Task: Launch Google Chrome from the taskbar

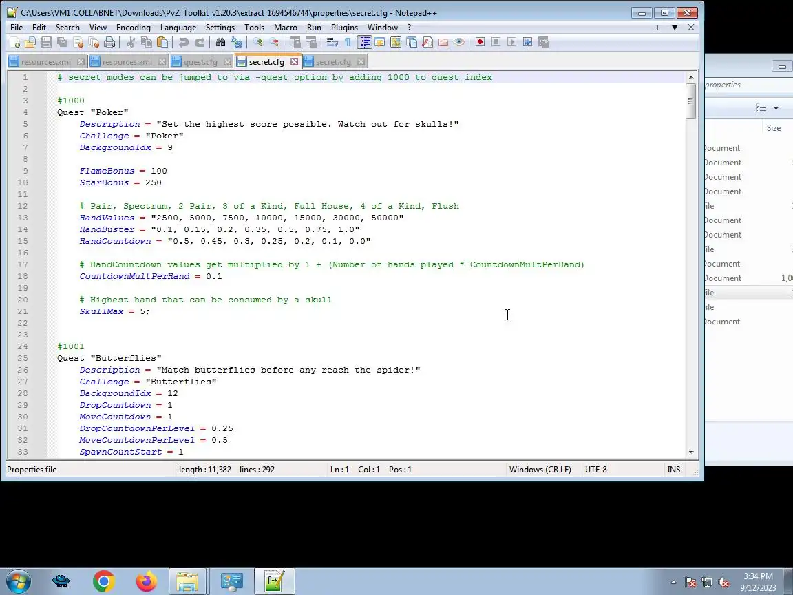Action: [x=104, y=581]
